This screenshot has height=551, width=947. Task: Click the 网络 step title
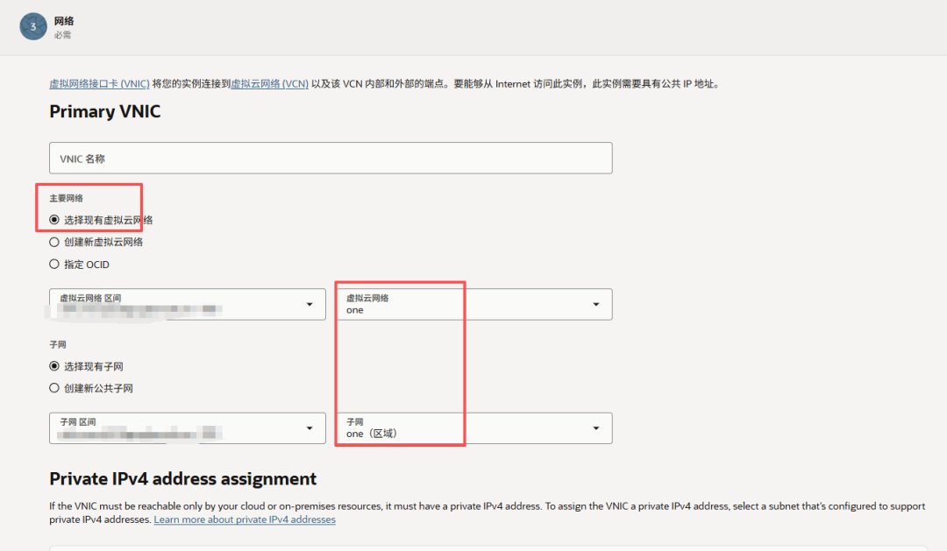tap(64, 21)
